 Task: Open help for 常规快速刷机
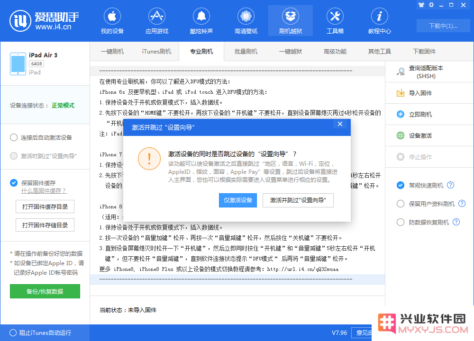point(450,185)
